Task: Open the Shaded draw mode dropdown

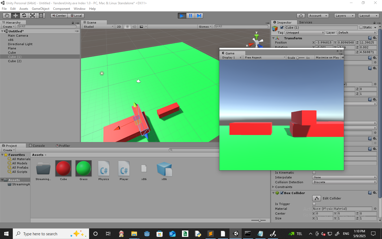Action: 98,27
